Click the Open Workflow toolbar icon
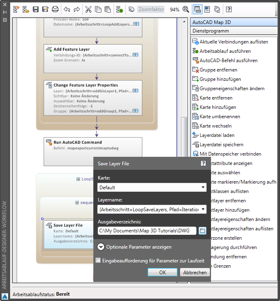Viewport: 280px width, 301px height. [x=26, y=9]
